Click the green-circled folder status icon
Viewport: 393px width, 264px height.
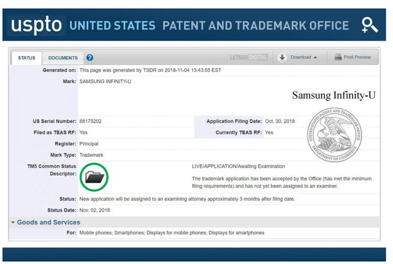tap(94, 176)
